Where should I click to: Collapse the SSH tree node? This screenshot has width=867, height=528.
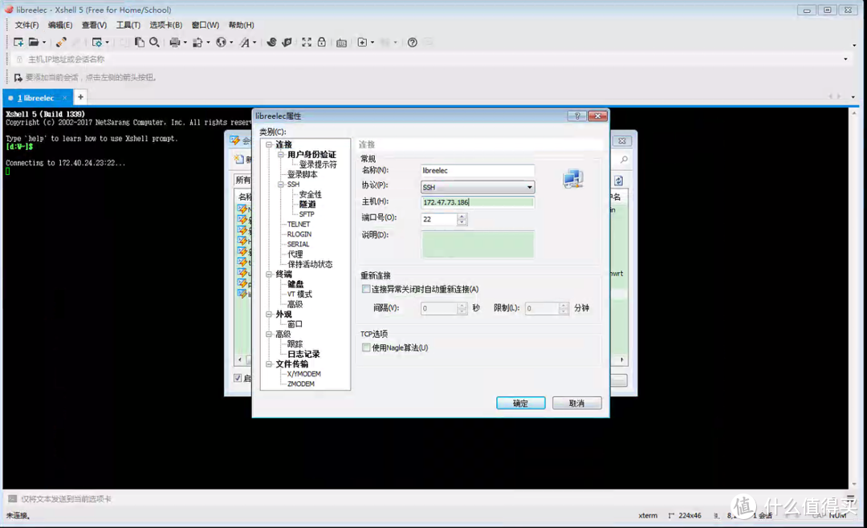coord(281,184)
